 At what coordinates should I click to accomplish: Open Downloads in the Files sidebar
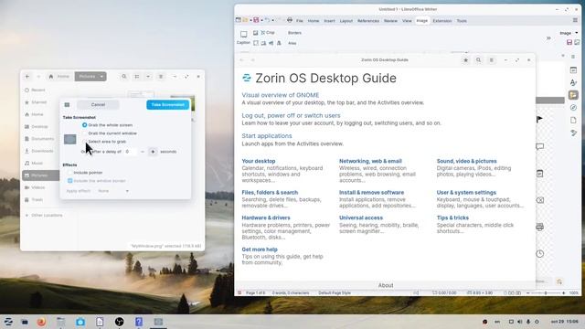(40, 151)
